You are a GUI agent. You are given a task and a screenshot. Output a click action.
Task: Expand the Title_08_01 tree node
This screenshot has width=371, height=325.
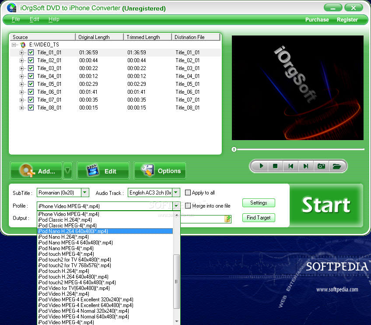(21, 108)
